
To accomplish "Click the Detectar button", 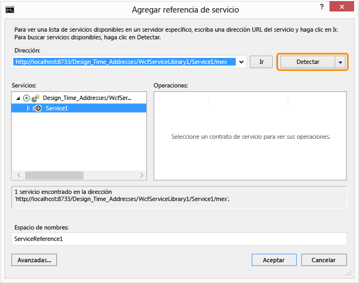I will pyautogui.click(x=308, y=62).
